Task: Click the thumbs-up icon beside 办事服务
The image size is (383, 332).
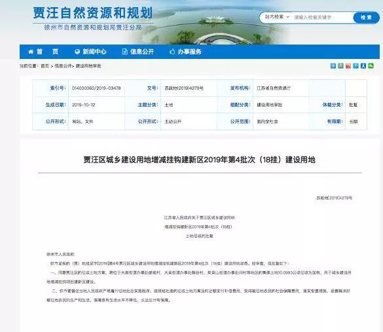Action: (172, 52)
